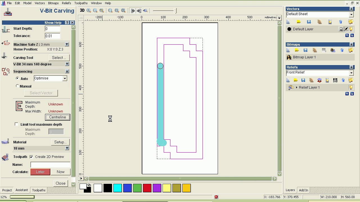The height and width of the screenshot is (202, 360).
Task: Save the vector layer in Vectors panel
Action: [x=309, y=22]
